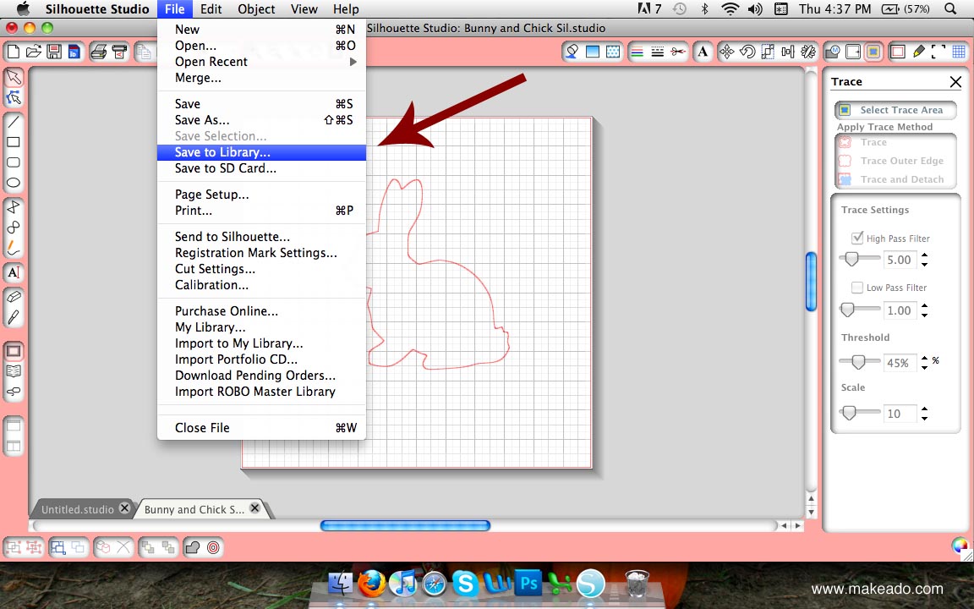Choose Save As menu item
This screenshot has height=609, width=974.
pos(261,120)
